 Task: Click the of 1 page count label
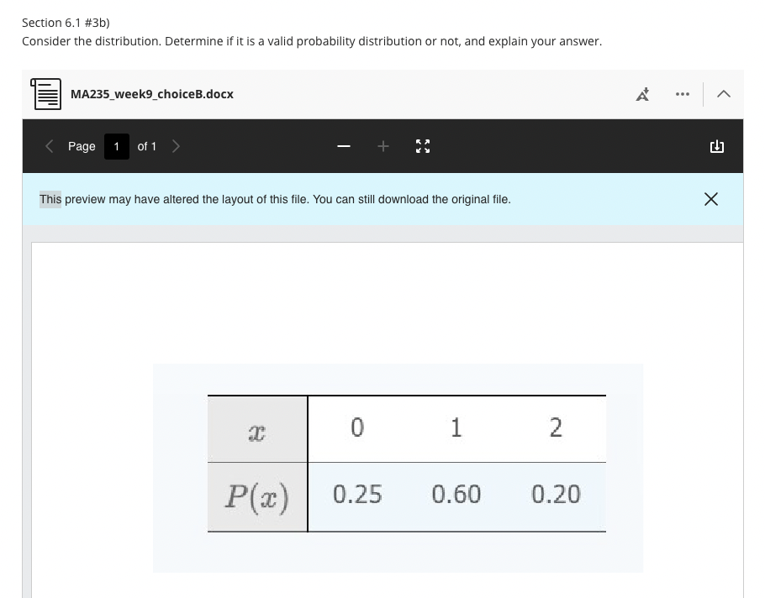coord(146,146)
